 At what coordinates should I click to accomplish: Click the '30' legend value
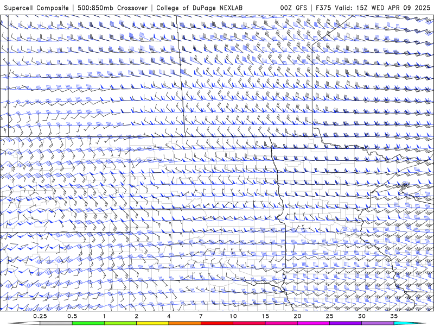(x=361, y=316)
